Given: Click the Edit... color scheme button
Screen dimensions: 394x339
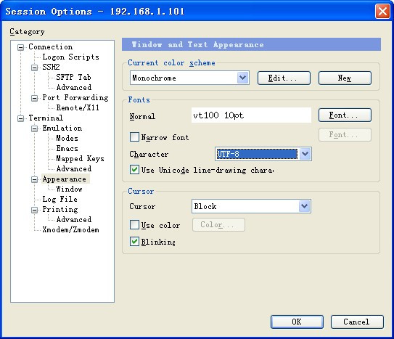Looking at the screenshot, I should [x=284, y=78].
